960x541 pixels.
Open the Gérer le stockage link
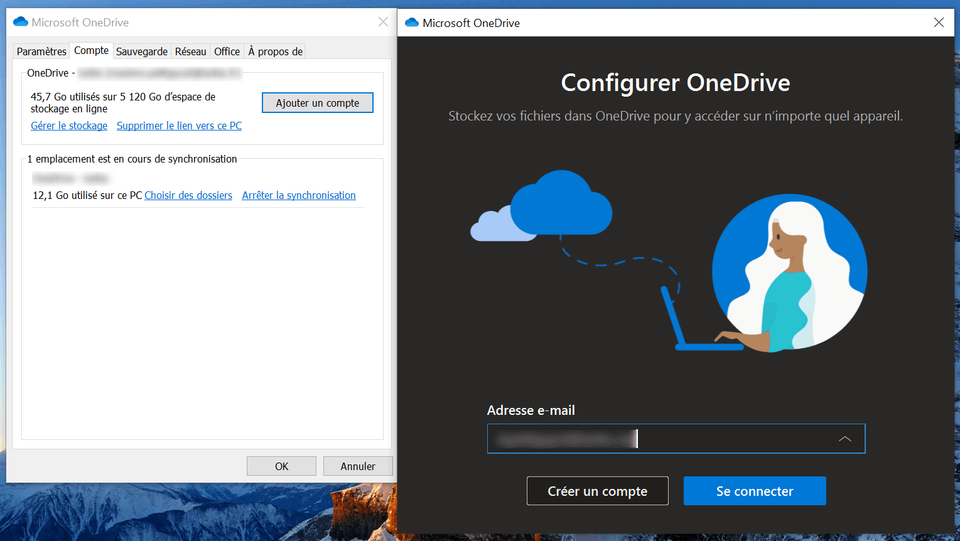point(69,126)
